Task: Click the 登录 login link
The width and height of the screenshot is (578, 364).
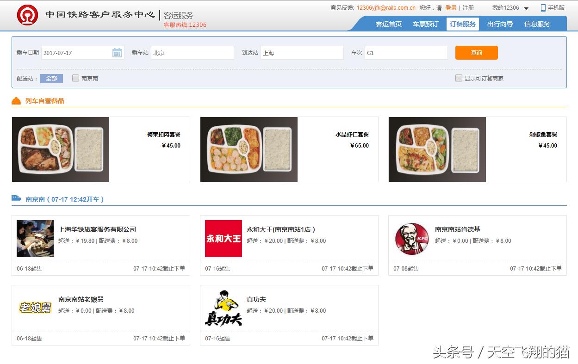Action: [451, 8]
